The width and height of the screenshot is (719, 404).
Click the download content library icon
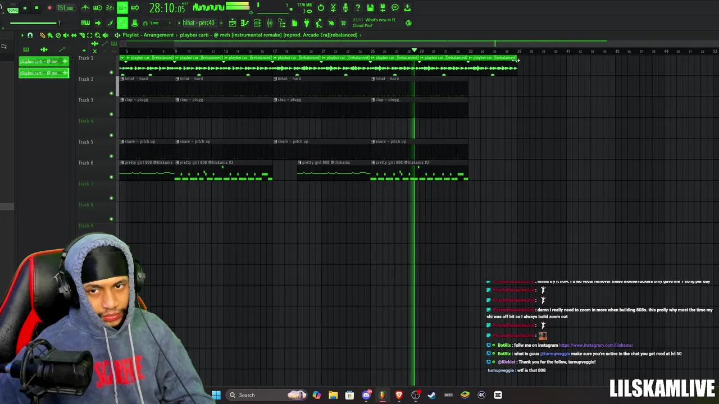tap(407, 8)
